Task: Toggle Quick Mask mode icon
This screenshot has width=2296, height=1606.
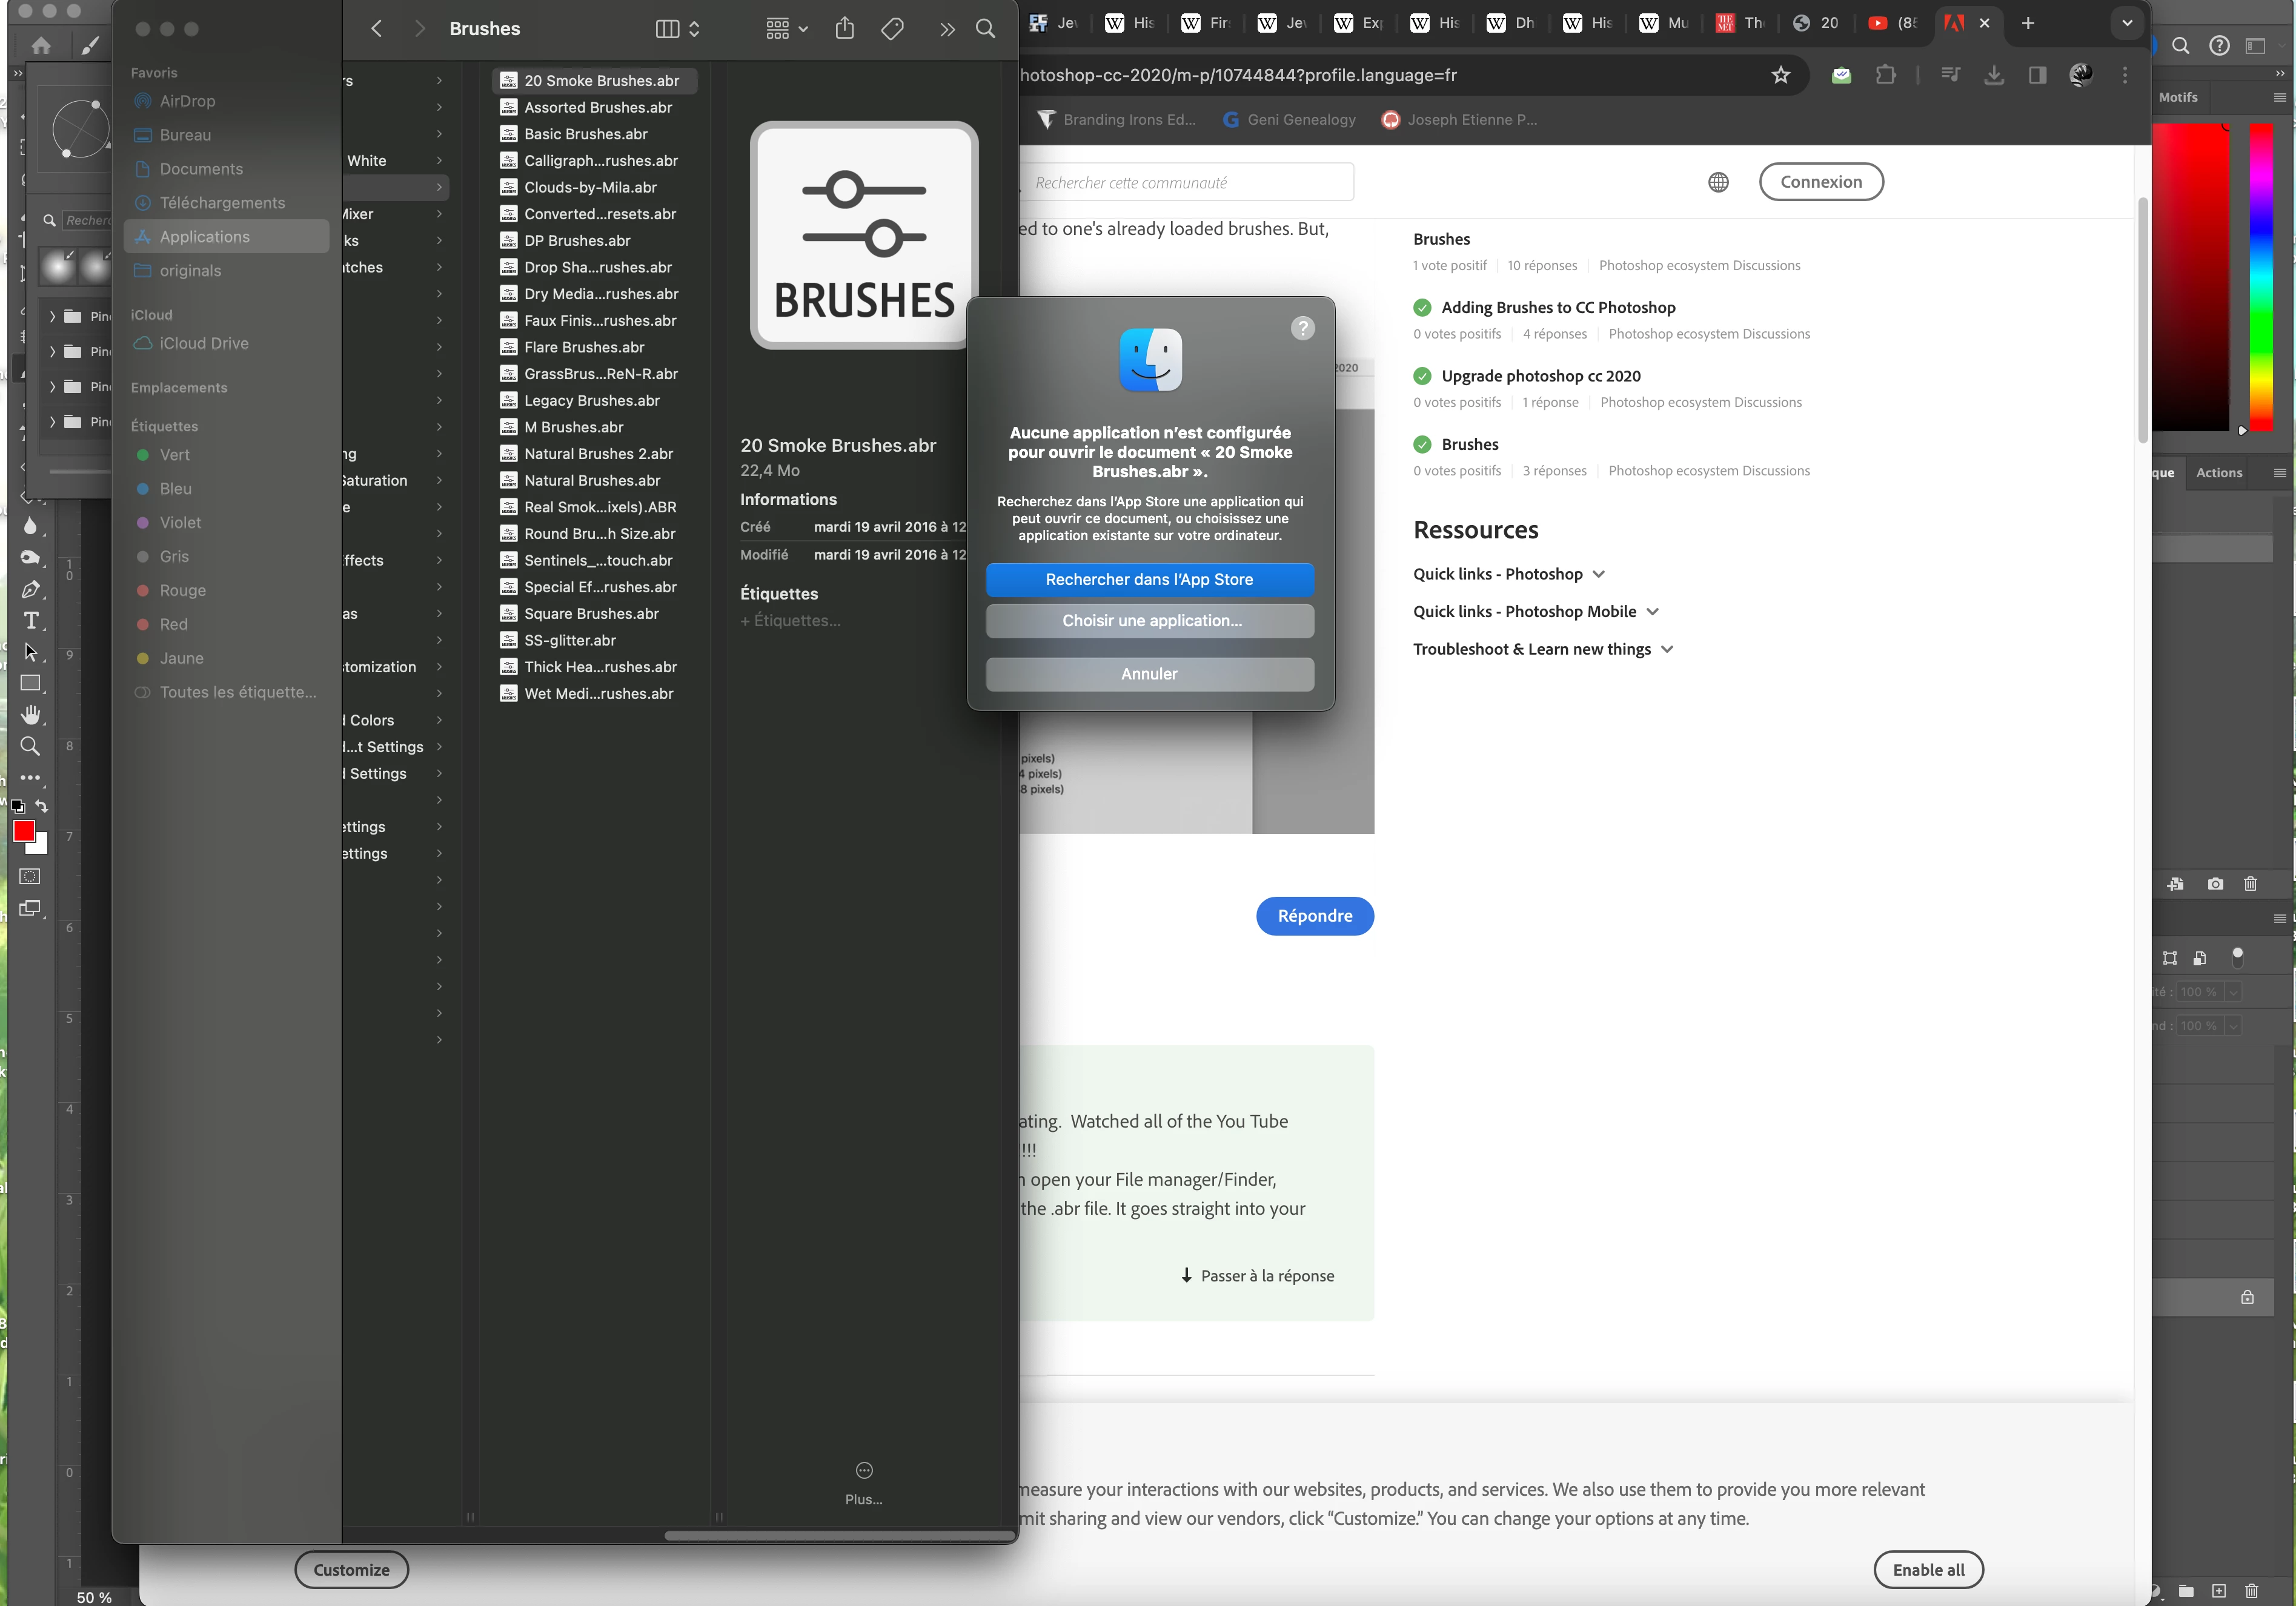Action: click(31, 876)
